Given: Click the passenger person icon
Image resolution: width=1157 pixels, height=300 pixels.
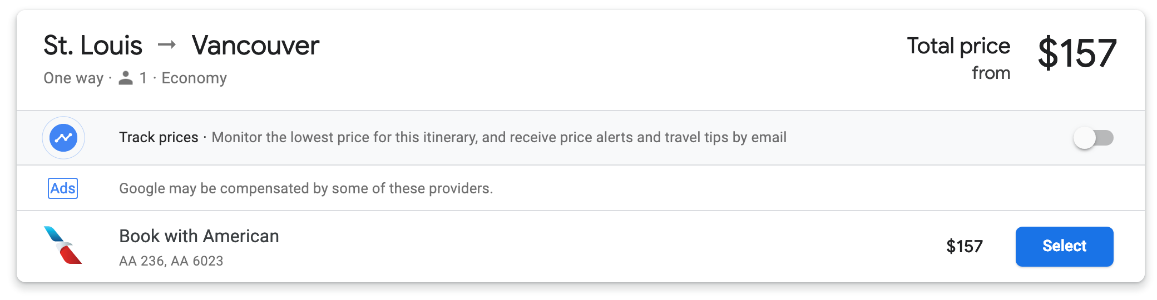Looking at the screenshot, I should click(x=126, y=78).
